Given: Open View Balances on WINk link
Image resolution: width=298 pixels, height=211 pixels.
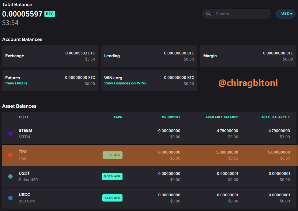Looking at the screenshot, I should 125,83.
